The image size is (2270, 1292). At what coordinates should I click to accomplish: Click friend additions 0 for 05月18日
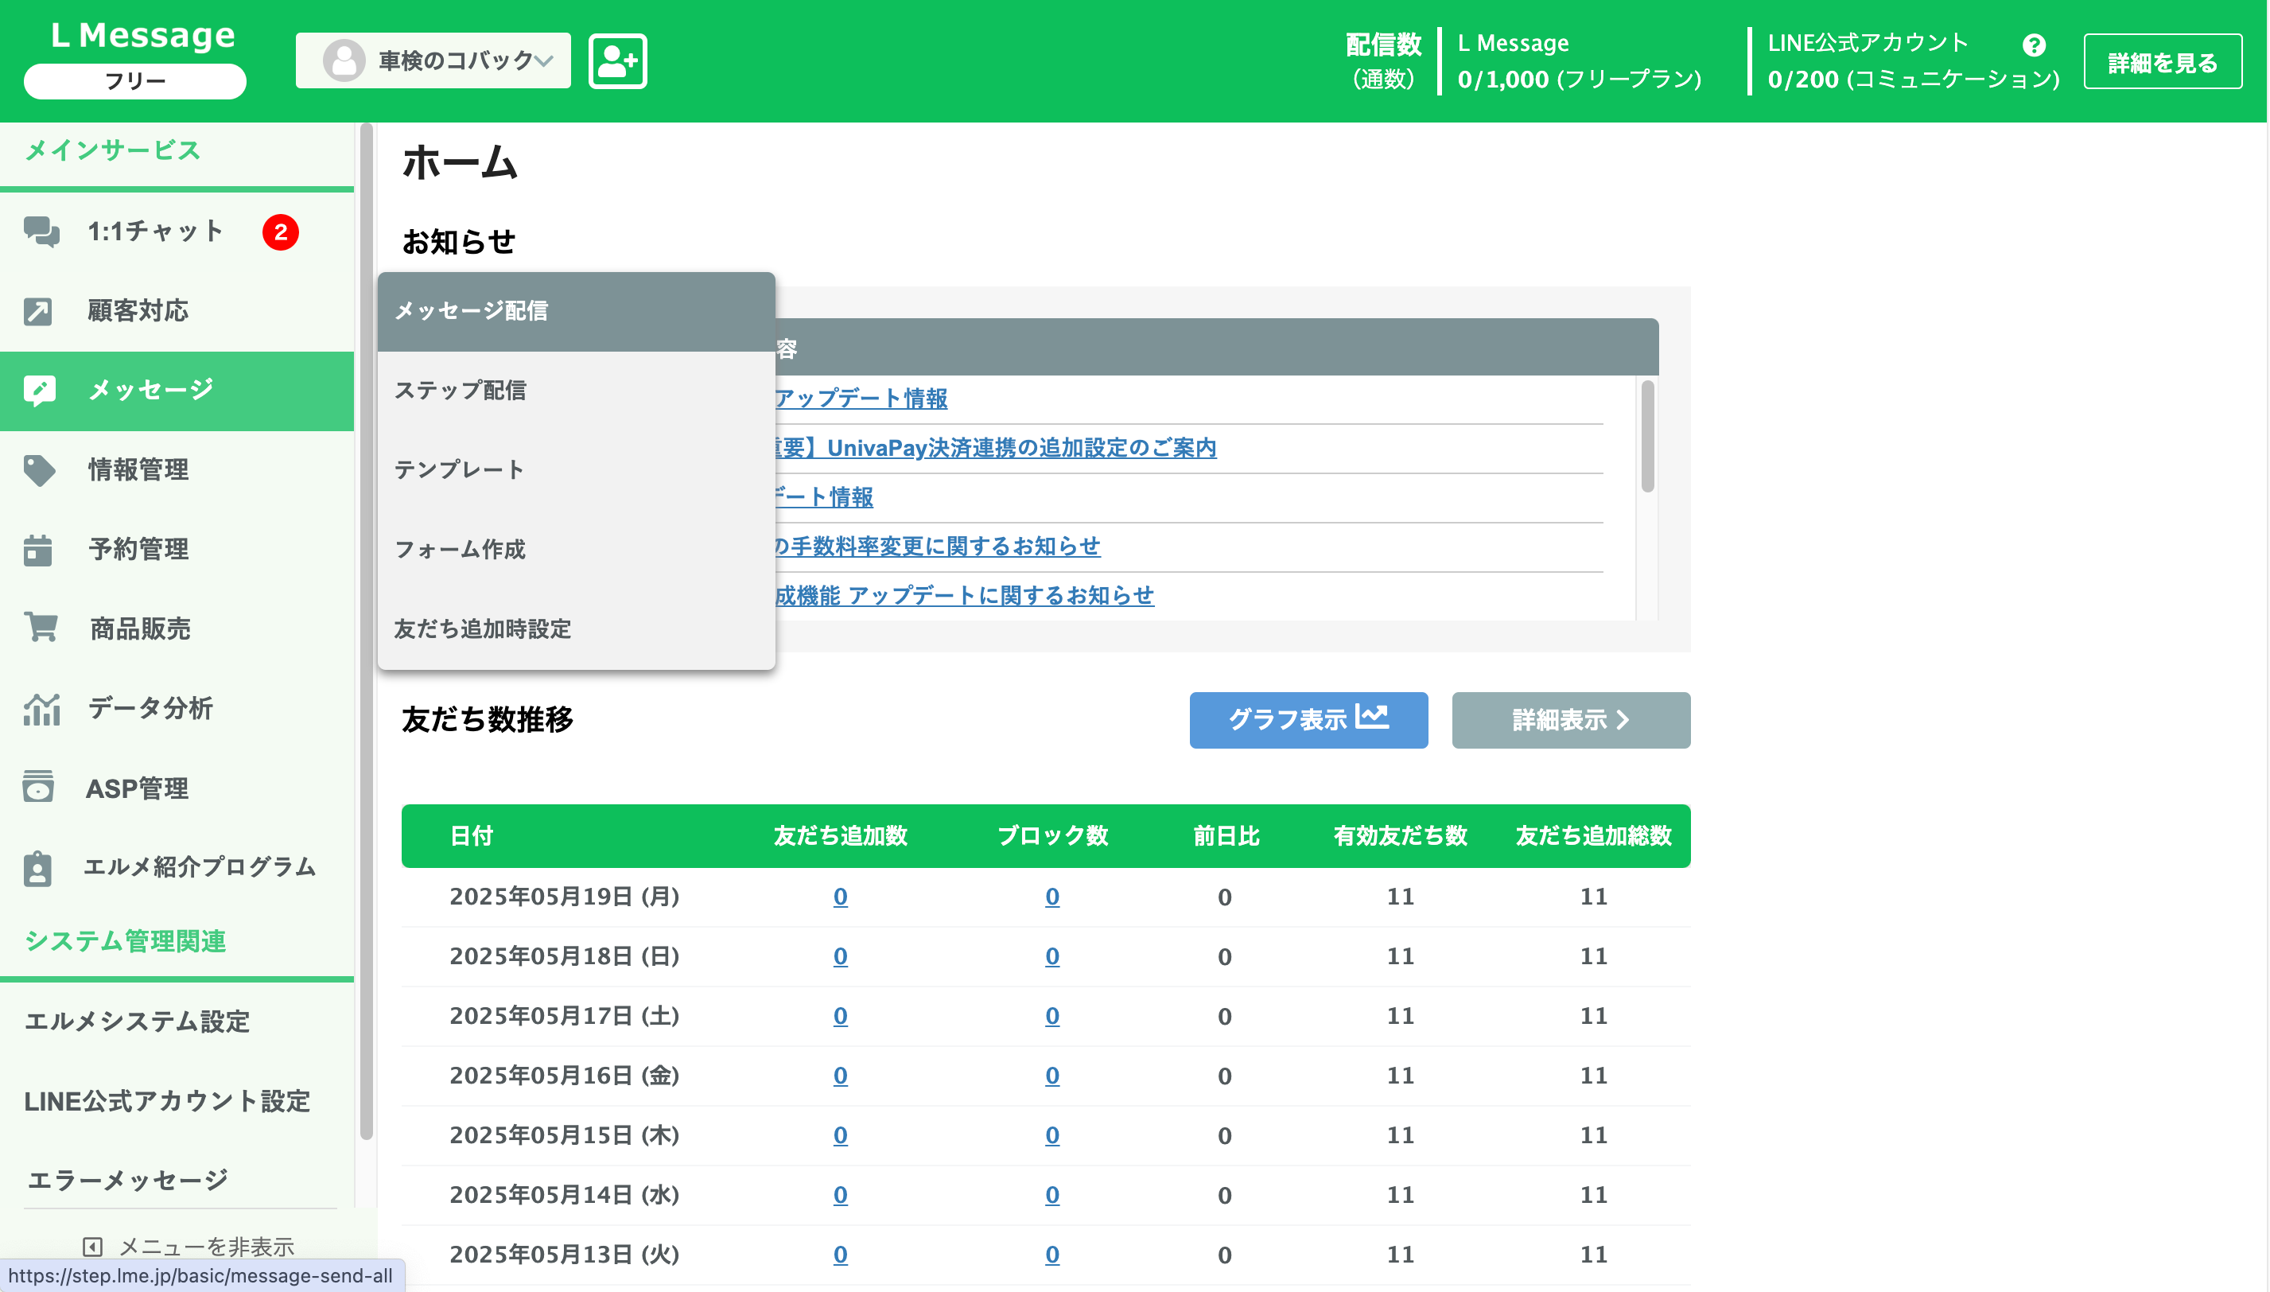[840, 956]
